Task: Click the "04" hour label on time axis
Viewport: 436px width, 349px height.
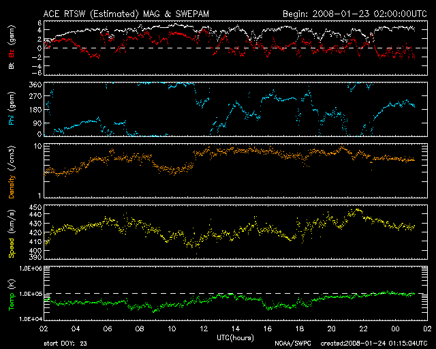Action: pos(76,329)
